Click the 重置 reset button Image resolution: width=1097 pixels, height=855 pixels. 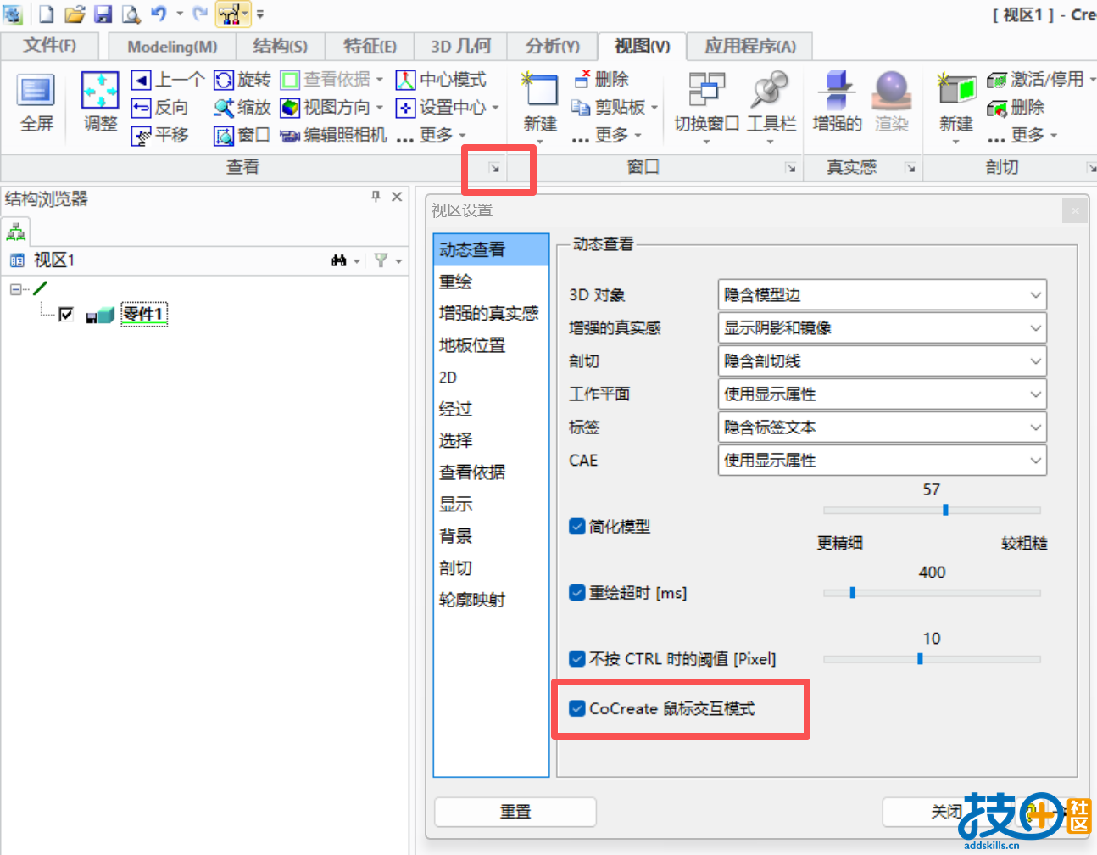515,812
